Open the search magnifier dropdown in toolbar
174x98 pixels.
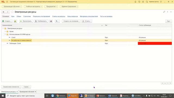point(57,21)
